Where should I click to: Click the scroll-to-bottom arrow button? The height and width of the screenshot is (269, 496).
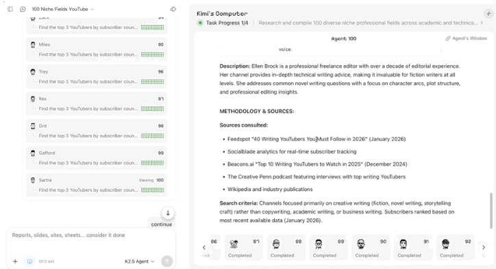[x=168, y=213]
